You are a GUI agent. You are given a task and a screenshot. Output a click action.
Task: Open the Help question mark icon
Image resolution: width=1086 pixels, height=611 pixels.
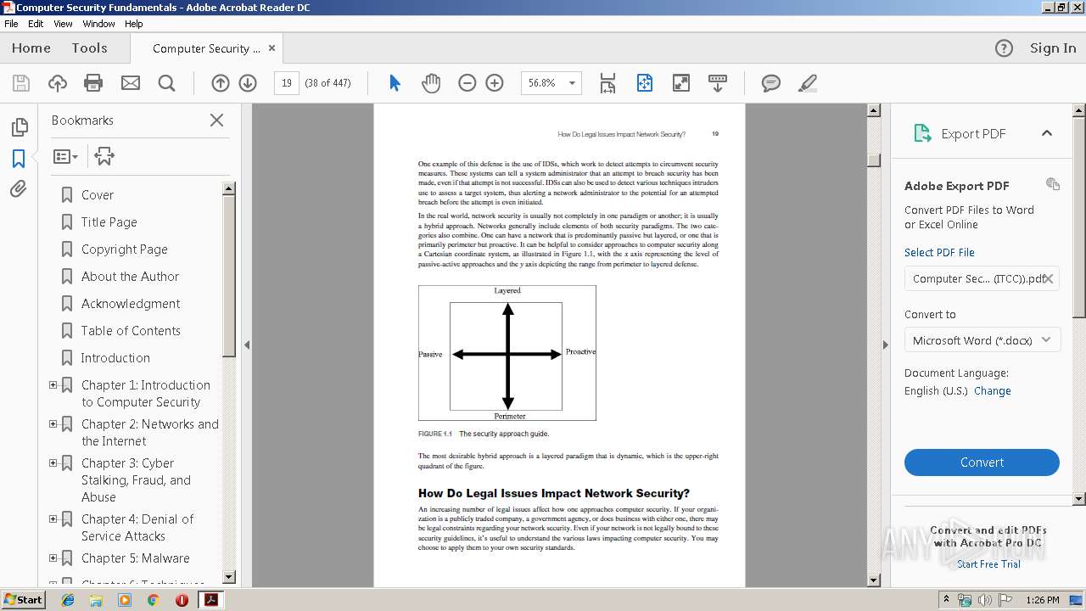[1004, 48]
